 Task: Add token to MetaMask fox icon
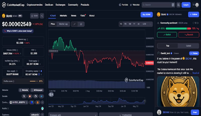(38, 102)
